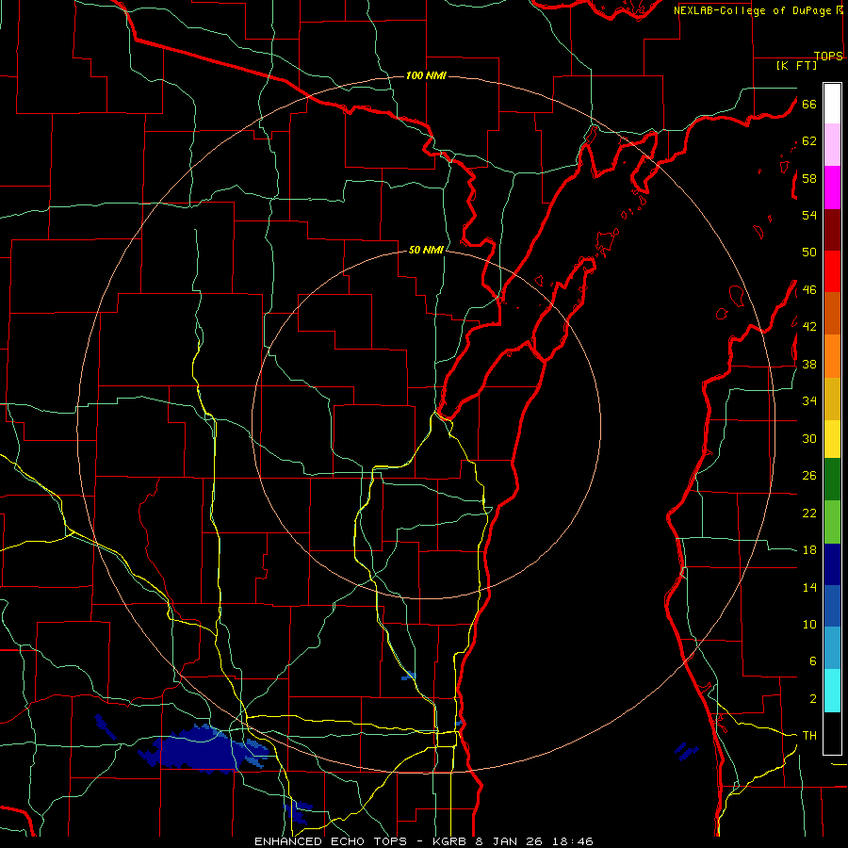Viewport: 848px width, 848px height.
Task: Click the TH threshold label
Action: pos(809,736)
